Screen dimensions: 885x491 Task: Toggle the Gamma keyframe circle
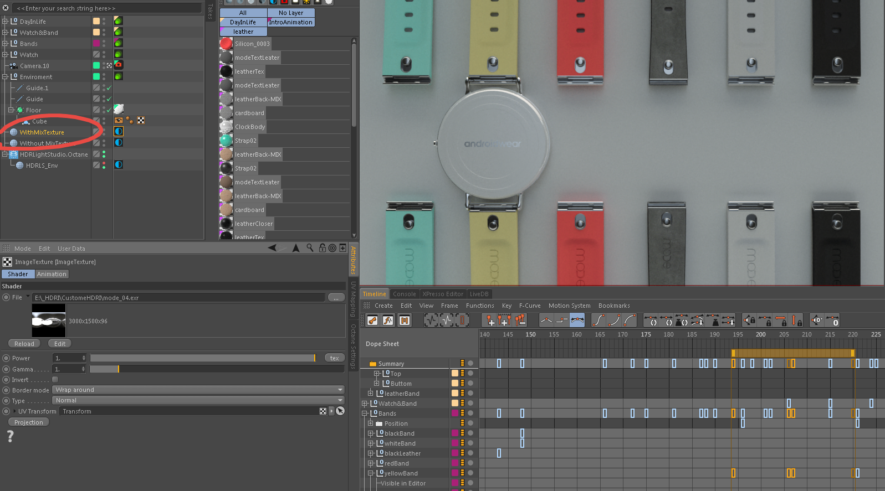(6, 369)
